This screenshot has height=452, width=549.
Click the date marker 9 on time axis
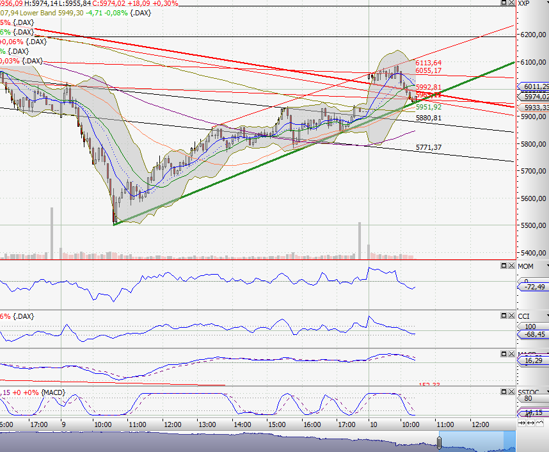click(x=63, y=424)
